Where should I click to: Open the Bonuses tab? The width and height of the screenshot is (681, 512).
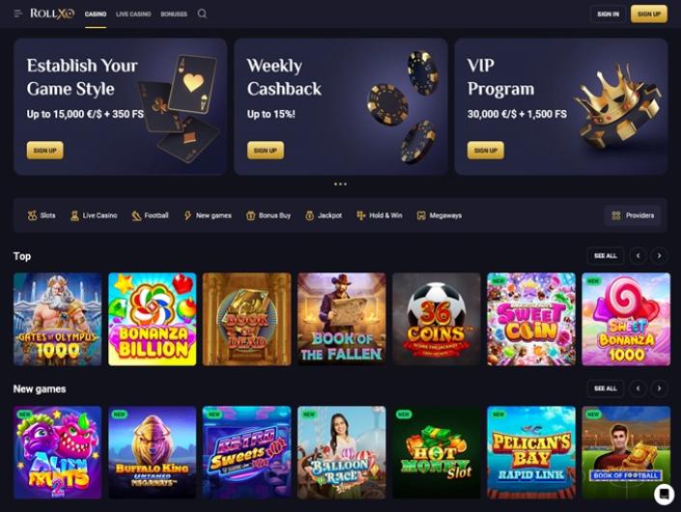pyautogui.click(x=174, y=14)
